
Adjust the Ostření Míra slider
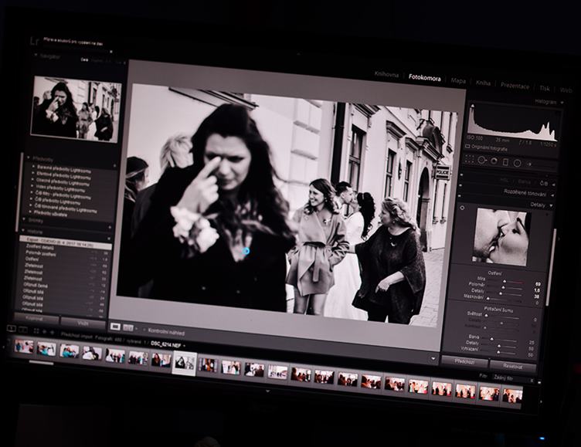[x=505, y=282]
